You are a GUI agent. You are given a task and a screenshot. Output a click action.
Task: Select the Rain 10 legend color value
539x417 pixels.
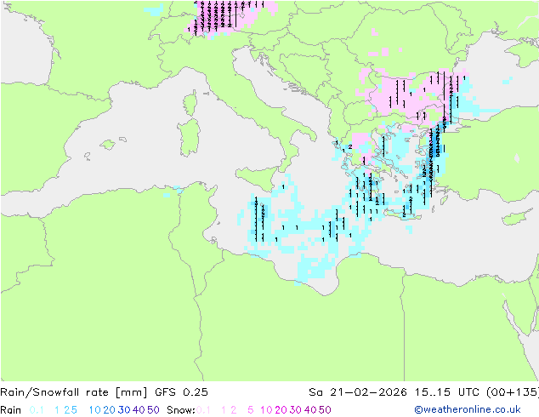94,410
